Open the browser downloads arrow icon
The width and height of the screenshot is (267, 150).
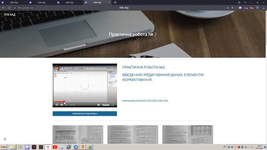tap(263, 8)
